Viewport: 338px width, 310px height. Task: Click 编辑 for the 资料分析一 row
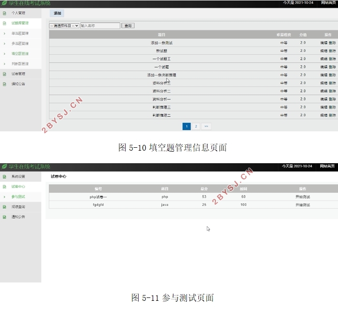tap(324, 99)
